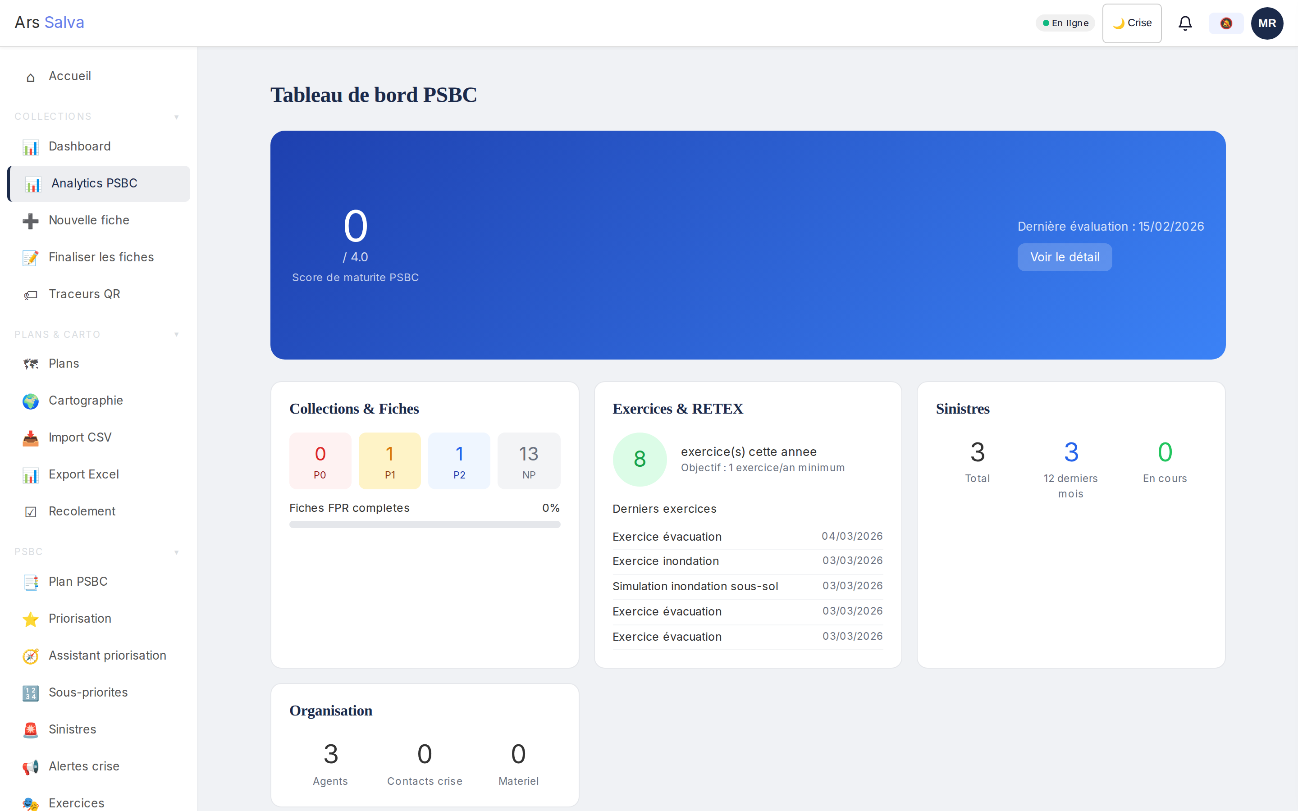This screenshot has width=1298, height=811.
Task: Click the En ligne status badge
Action: pyautogui.click(x=1065, y=23)
